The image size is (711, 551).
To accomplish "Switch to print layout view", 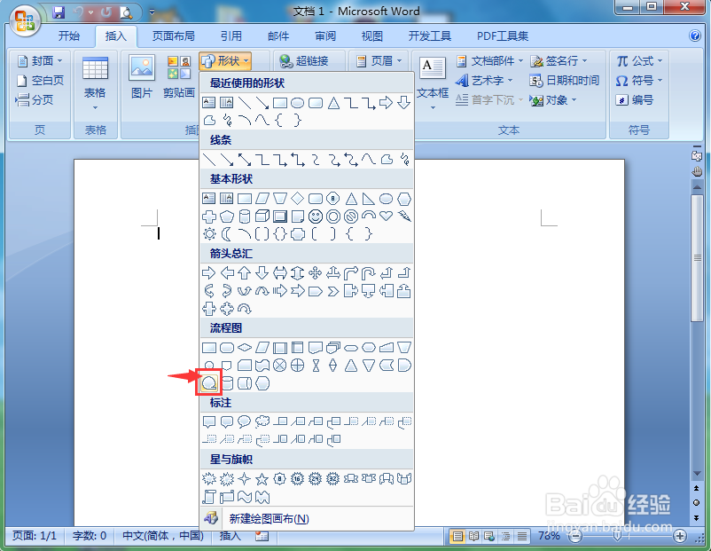I will 457,537.
